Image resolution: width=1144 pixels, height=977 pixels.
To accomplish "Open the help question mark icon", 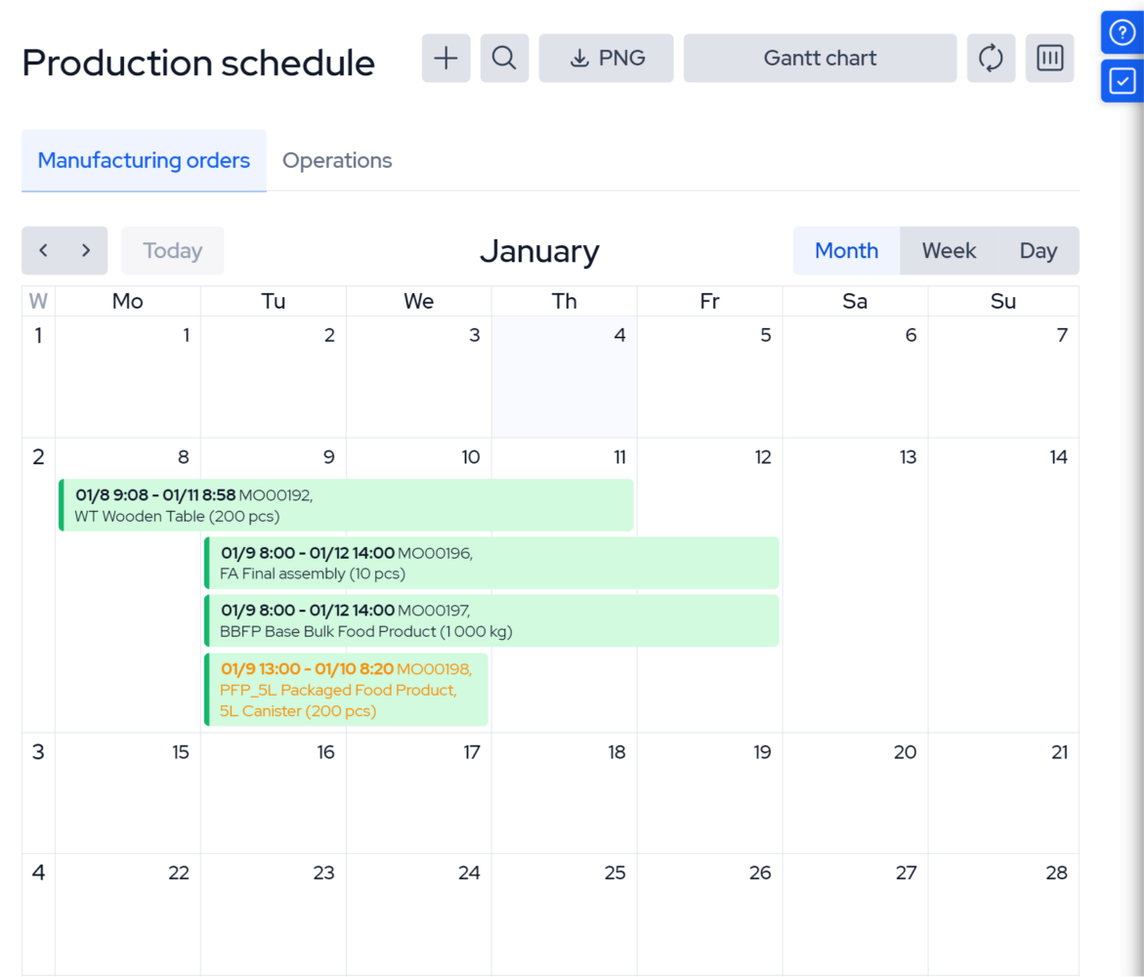I will point(1123,33).
